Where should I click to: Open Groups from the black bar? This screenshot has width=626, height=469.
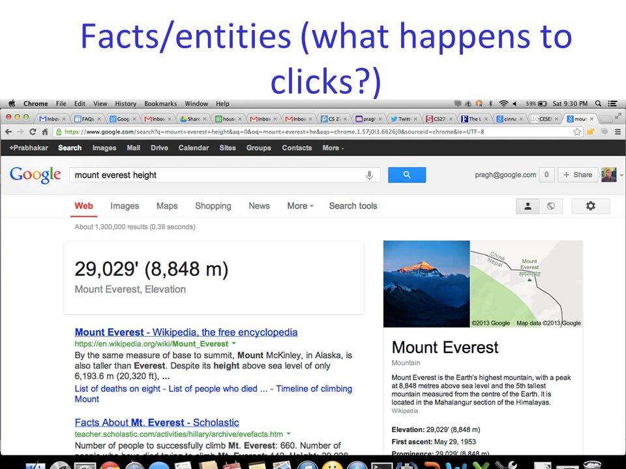tap(259, 148)
